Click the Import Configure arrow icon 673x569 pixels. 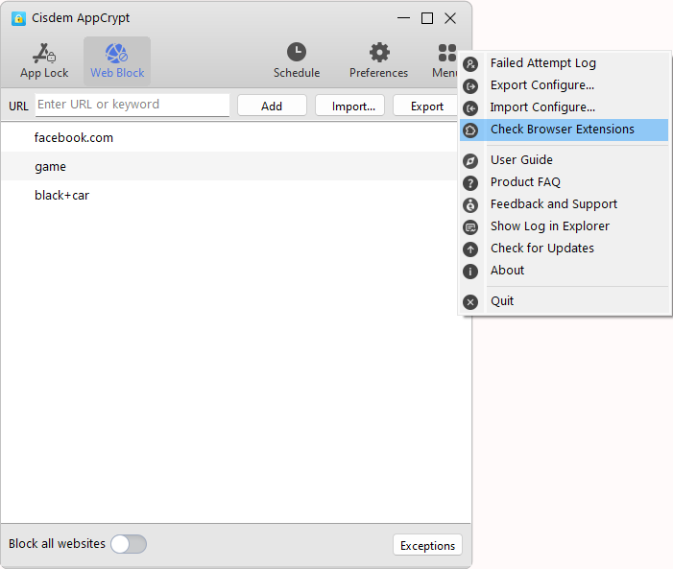click(x=470, y=108)
